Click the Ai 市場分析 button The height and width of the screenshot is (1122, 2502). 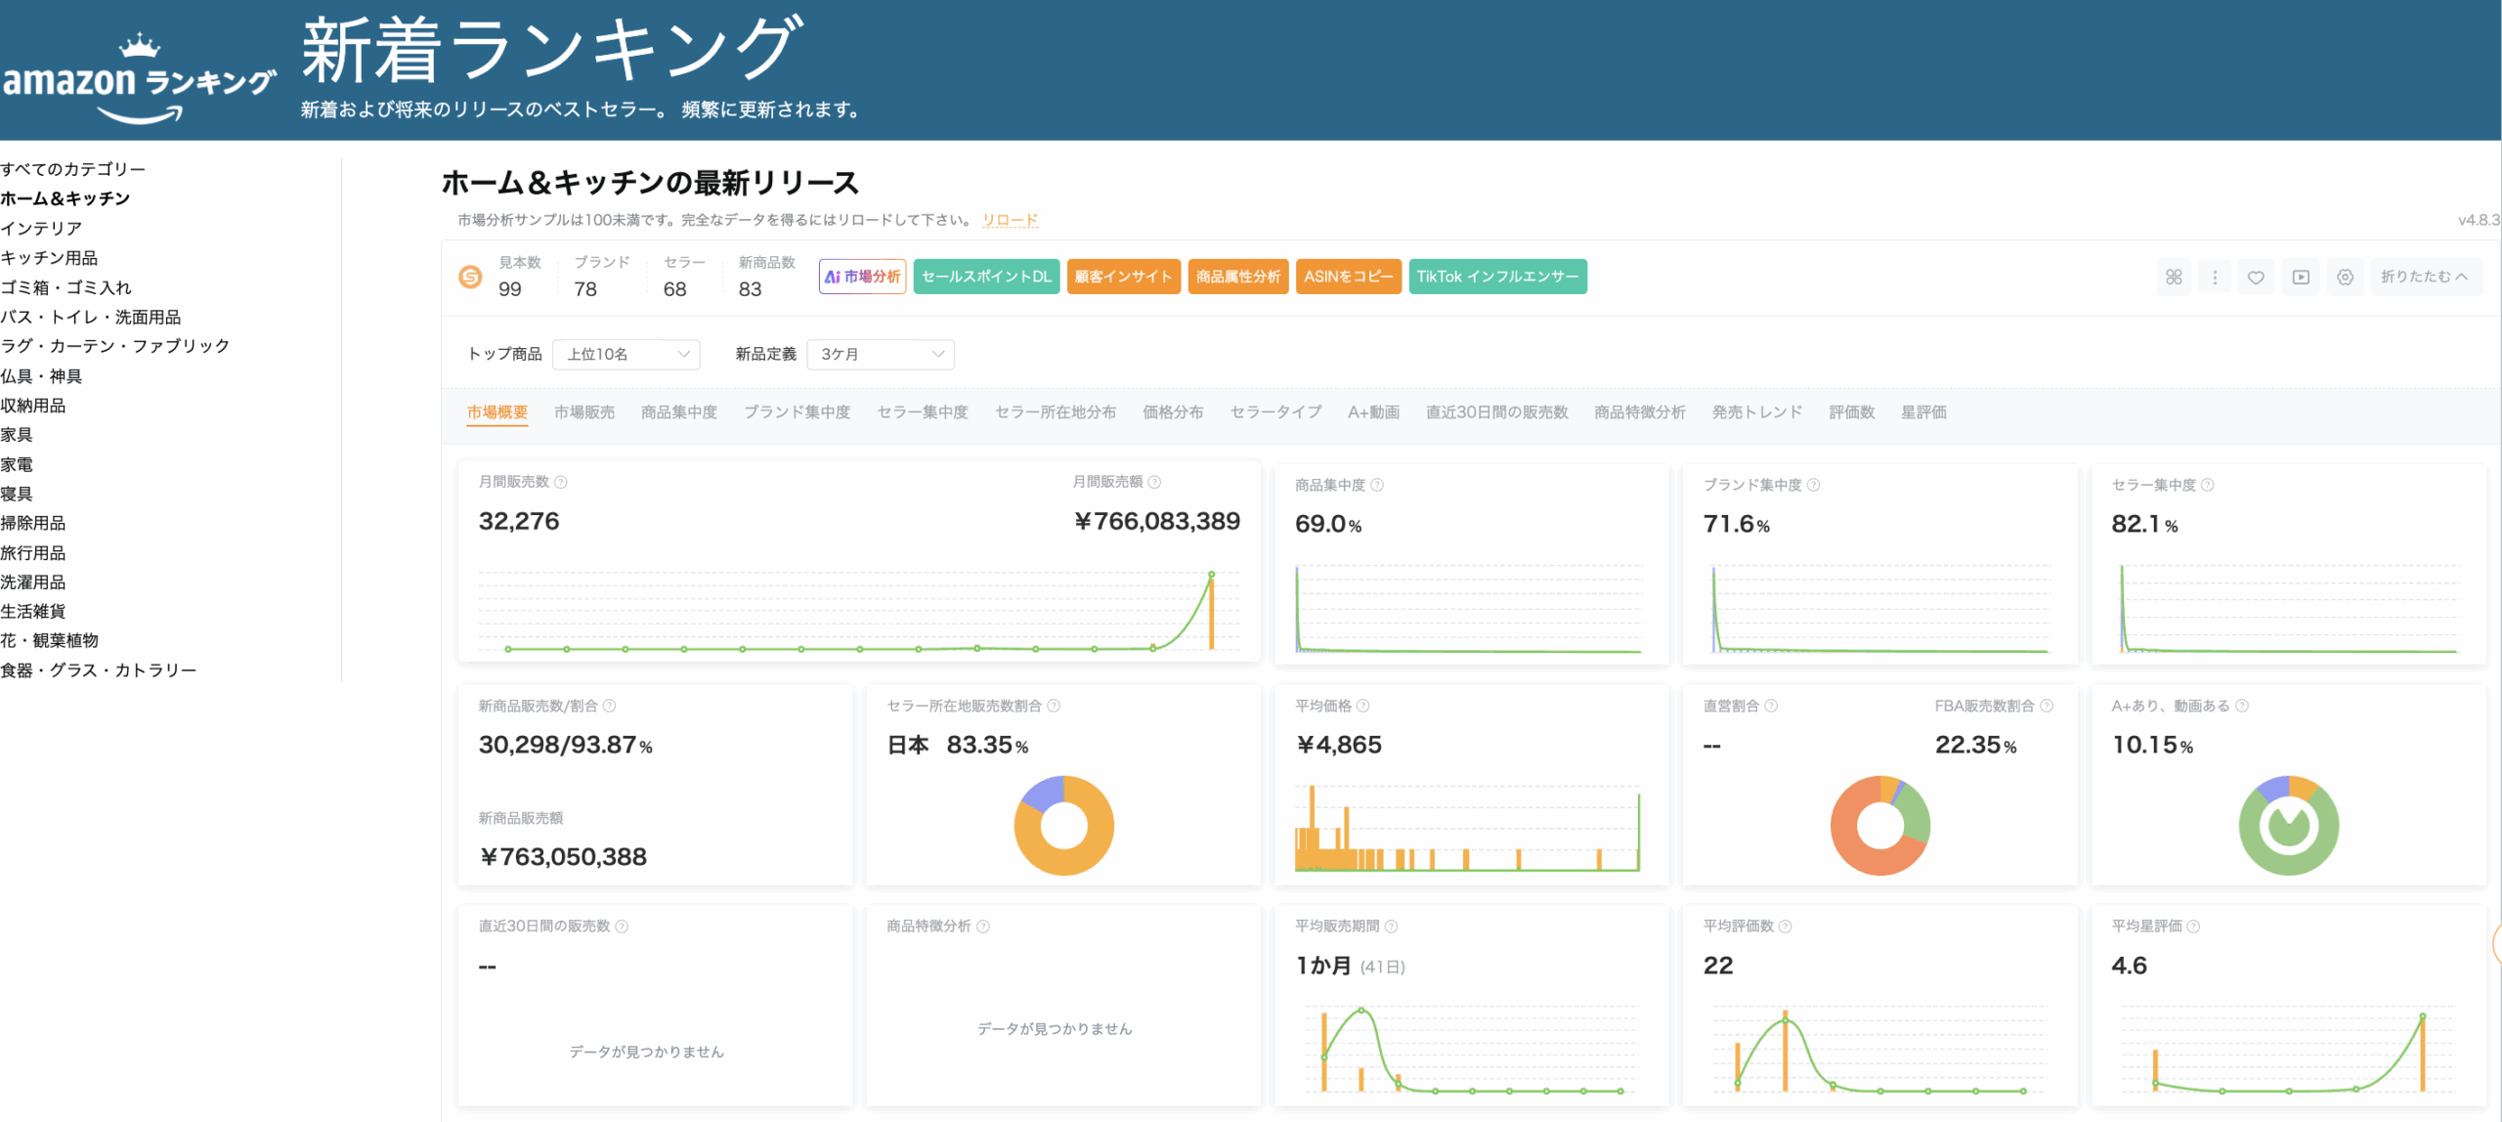click(x=862, y=277)
